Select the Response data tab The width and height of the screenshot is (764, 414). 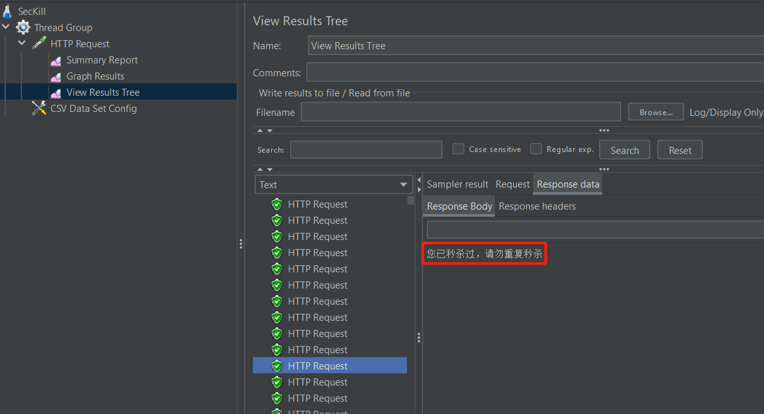coord(567,184)
